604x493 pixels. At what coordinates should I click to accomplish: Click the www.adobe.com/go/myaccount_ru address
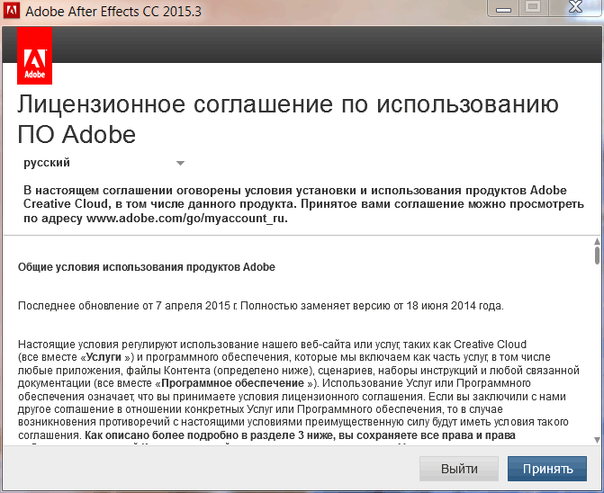click(x=187, y=219)
